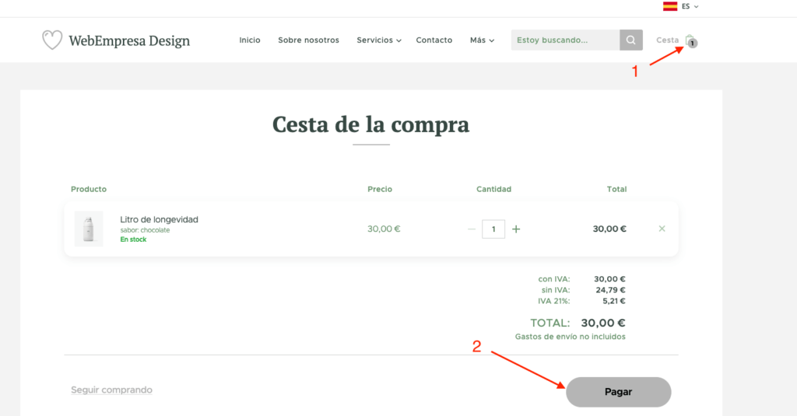Open the Contacto menu item
Image resolution: width=797 pixels, height=416 pixels.
tap(434, 40)
